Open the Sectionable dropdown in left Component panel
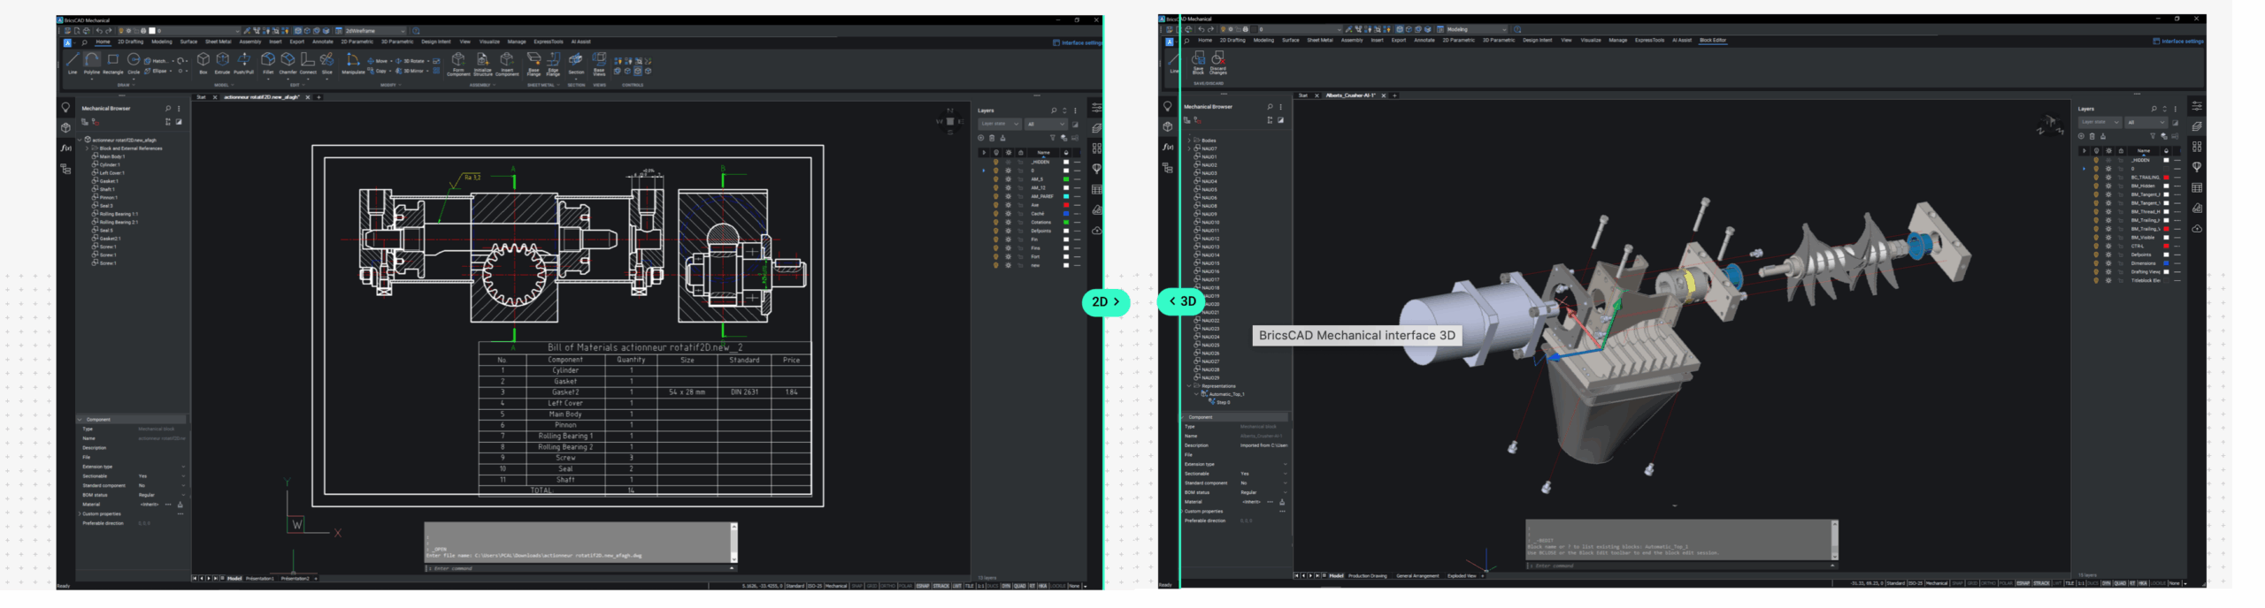Image resolution: width=2265 pixels, height=608 pixels. [183, 476]
